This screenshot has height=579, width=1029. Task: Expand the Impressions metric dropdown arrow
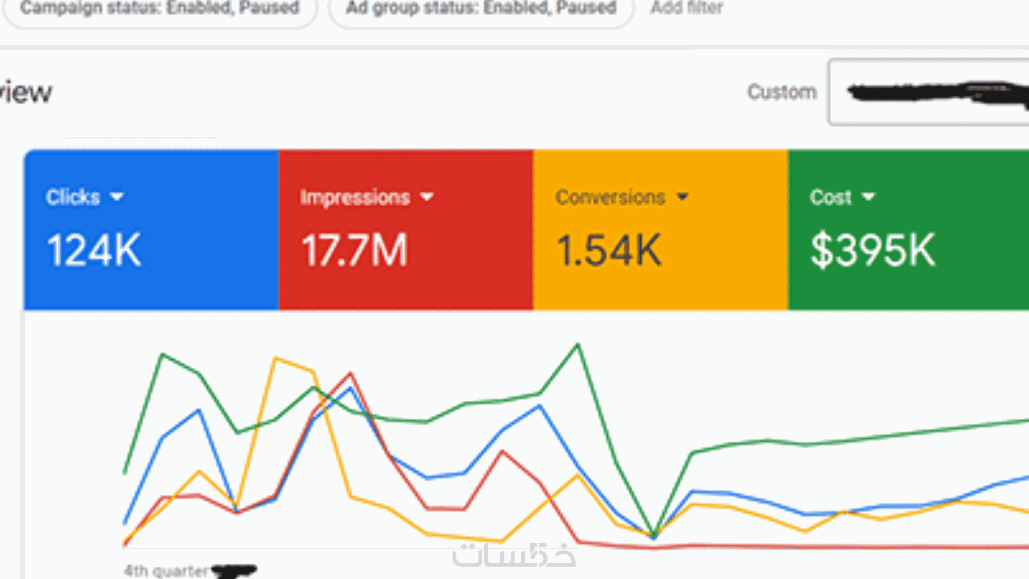(x=427, y=197)
